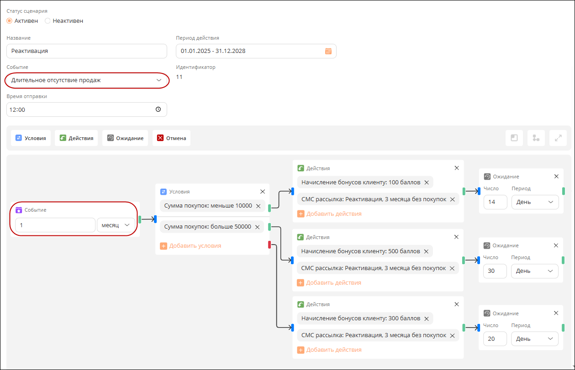Expand День dropdown for 30-day wait
Viewport: 575px width, 370px height.
(x=535, y=271)
